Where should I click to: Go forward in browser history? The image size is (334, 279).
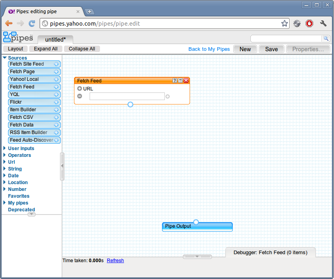pyautogui.click(x=20, y=23)
